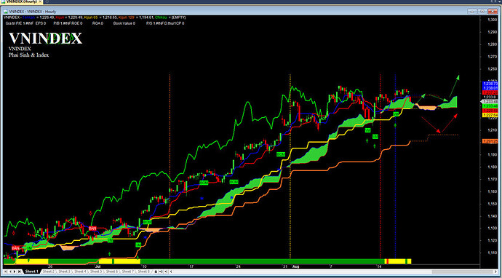Switch to the Sheet 3 tab
502x278 pixels.
tap(64, 271)
